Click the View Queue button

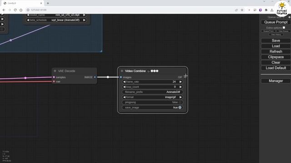point(283,31)
